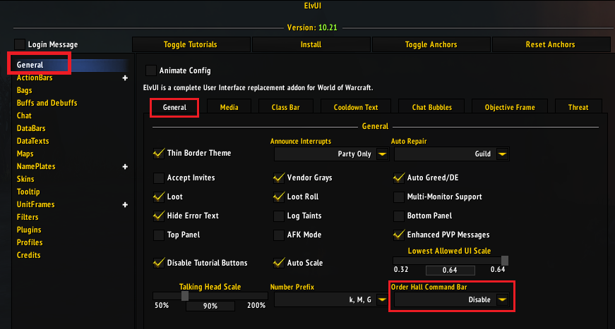The width and height of the screenshot is (615, 329).
Task: Toggle the Thin Border Theme checkbox
Action: tap(159, 154)
